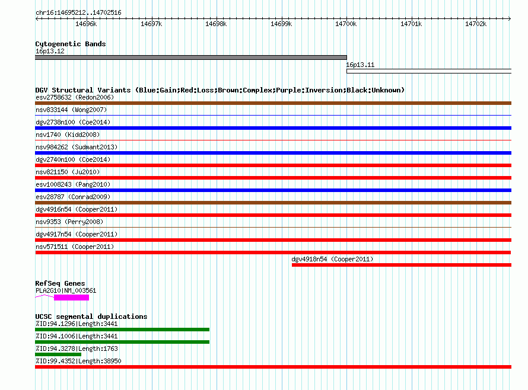Click the DGV Structural Variants track title
Image resolution: width=528 pixels, height=390 pixels.
coord(220,90)
